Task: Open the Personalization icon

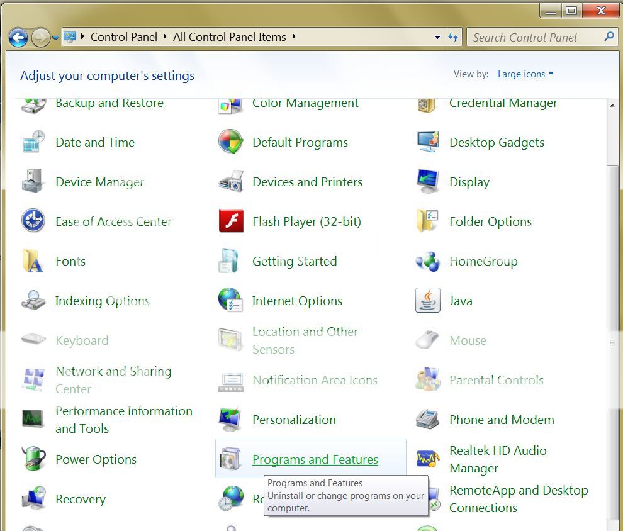Action: pyautogui.click(x=230, y=420)
